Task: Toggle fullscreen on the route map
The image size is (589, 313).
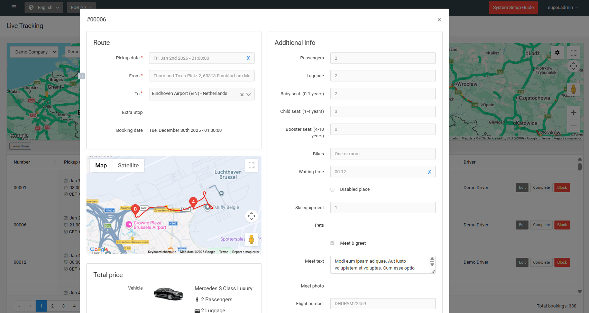Action: pyautogui.click(x=251, y=165)
